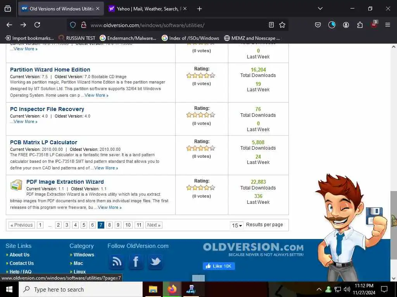The height and width of the screenshot is (297, 397).
Task: Open the notification center icon
Action: (384, 289)
